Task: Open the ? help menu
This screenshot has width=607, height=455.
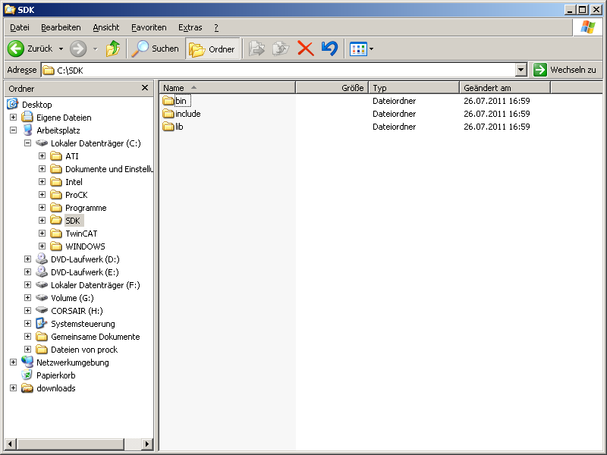Action: tap(216, 27)
